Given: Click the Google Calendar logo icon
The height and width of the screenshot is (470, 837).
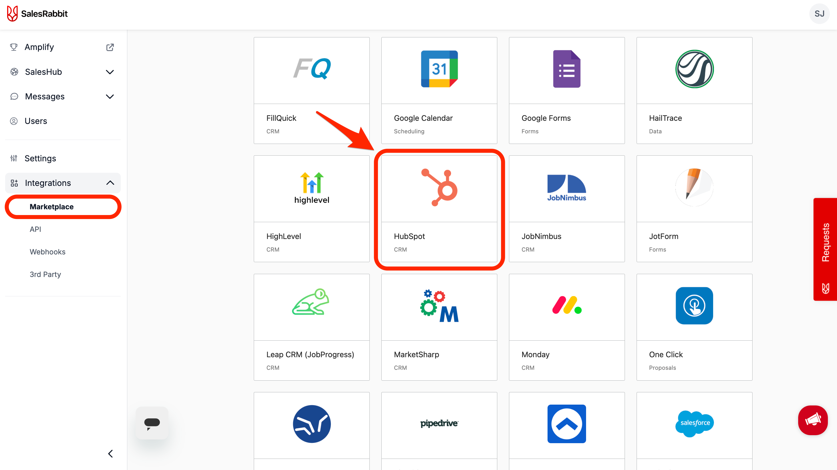Looking at the screenshot, I should (x=439, y=69).
